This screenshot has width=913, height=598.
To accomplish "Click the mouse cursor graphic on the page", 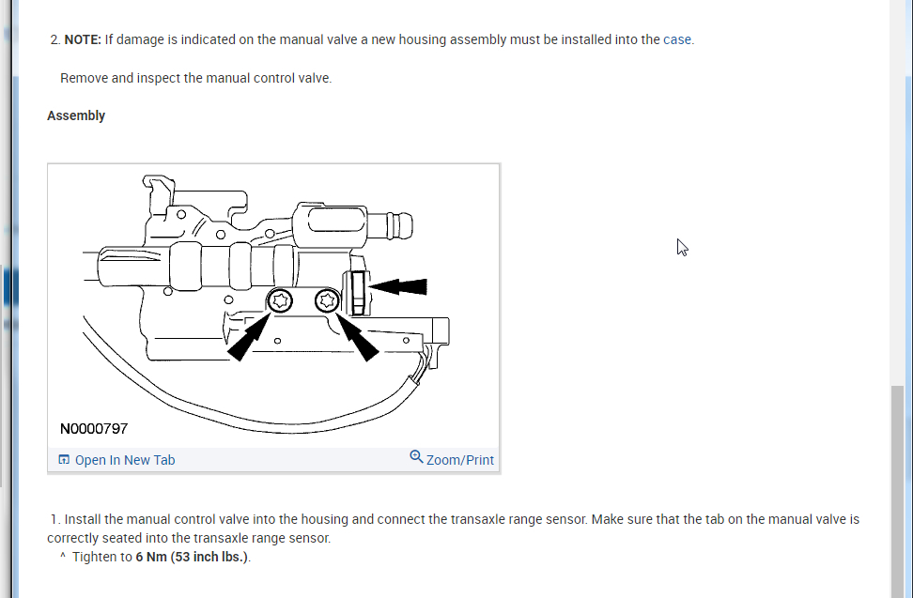I will pos(683,247).
